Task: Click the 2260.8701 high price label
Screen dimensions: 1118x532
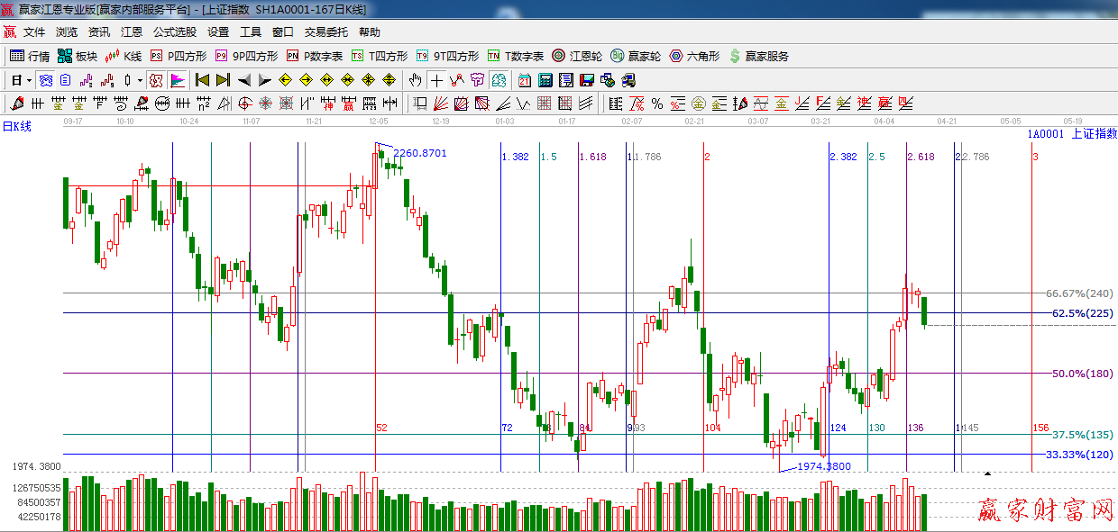Action: pyautogui.click(x=419, y=153)
